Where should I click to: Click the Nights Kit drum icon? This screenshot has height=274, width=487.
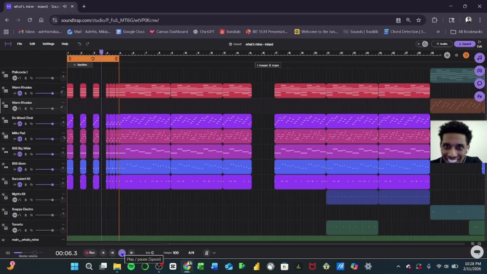[6, 197]
